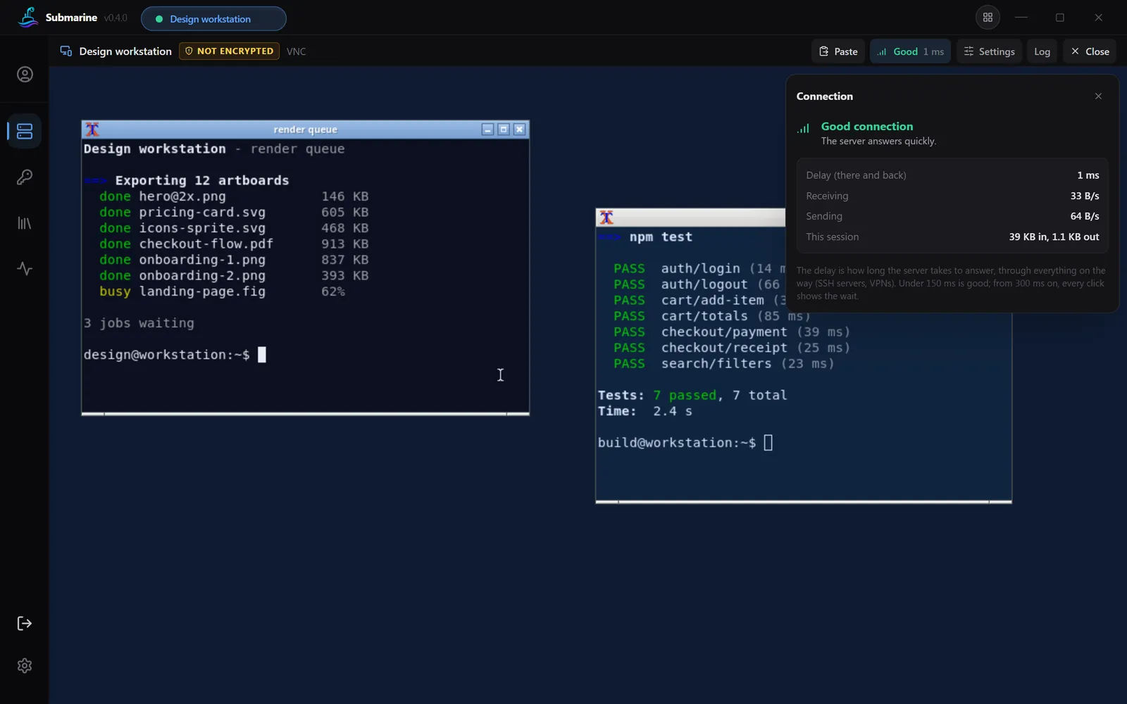Click the sign out sidebar icon

point(25,623)
